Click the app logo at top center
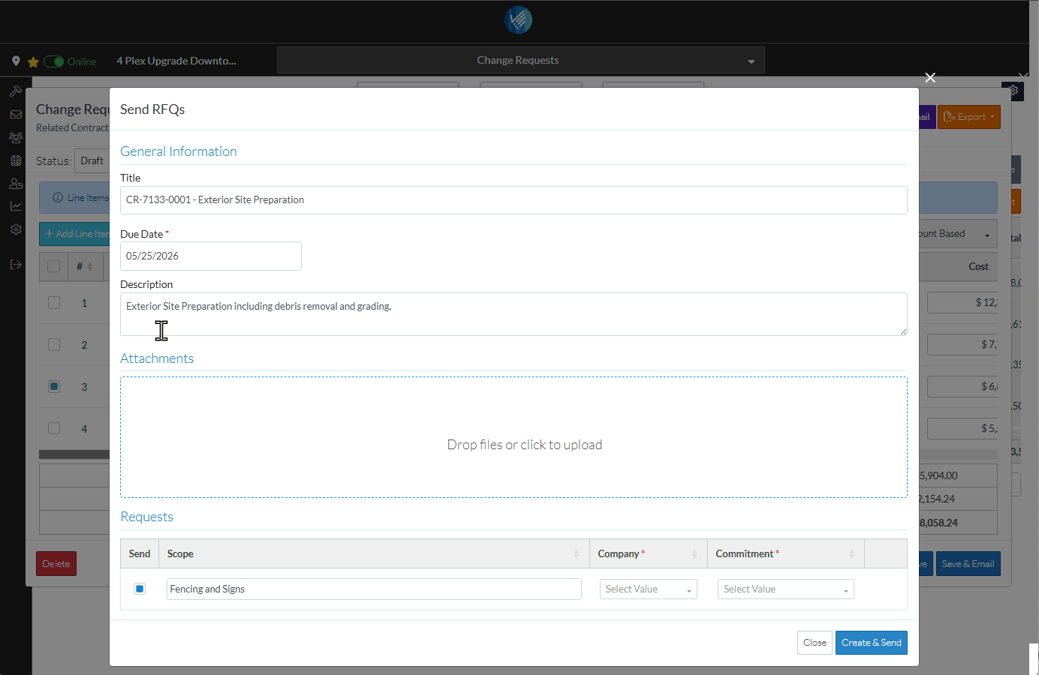The height and width of the screenshot is (675, 1039). [x=519, y=20]
